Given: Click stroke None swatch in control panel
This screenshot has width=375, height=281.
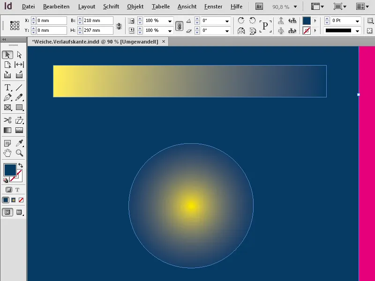Looking at the screenshot, I should (307, 30).
